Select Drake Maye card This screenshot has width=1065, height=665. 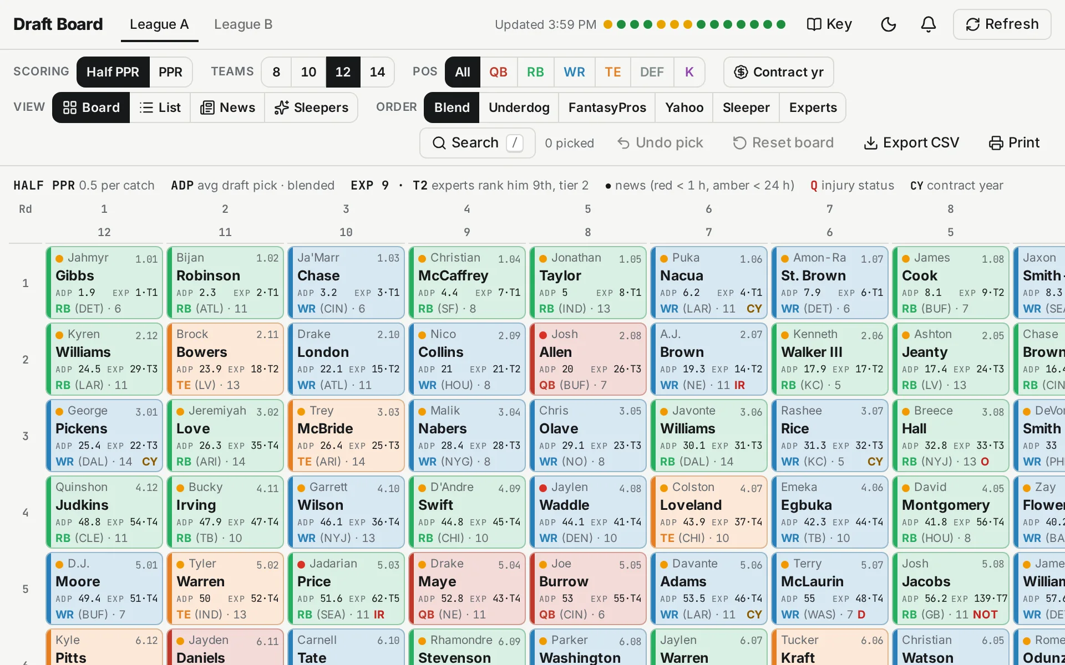tap(467, 589)
